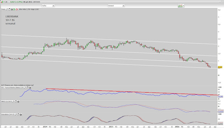Maximize the MACD indicator panel
This screenshot has width=224, height=128.
(x=16, y=101)
